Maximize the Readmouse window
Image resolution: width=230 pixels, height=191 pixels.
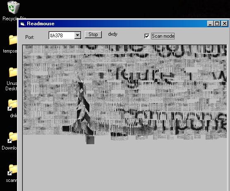[x=217, y=24]
